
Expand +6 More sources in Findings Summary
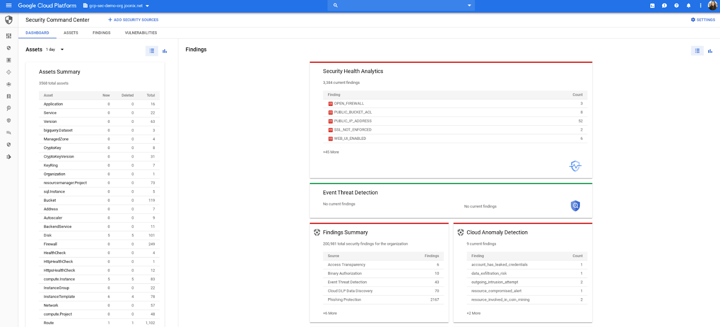[x=330, y=313]
